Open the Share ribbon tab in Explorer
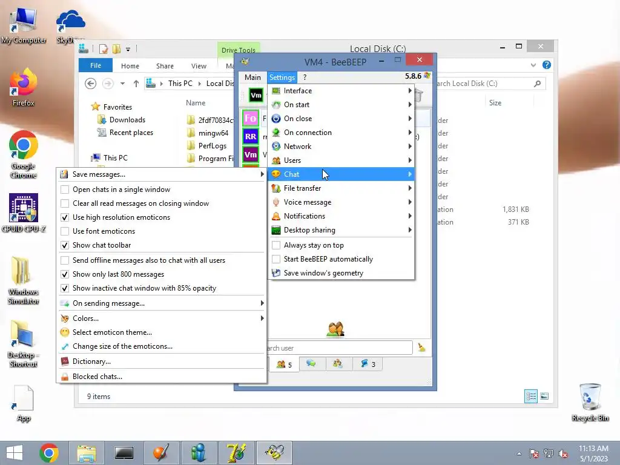This screenshot has width=620, height=465. 165,66
